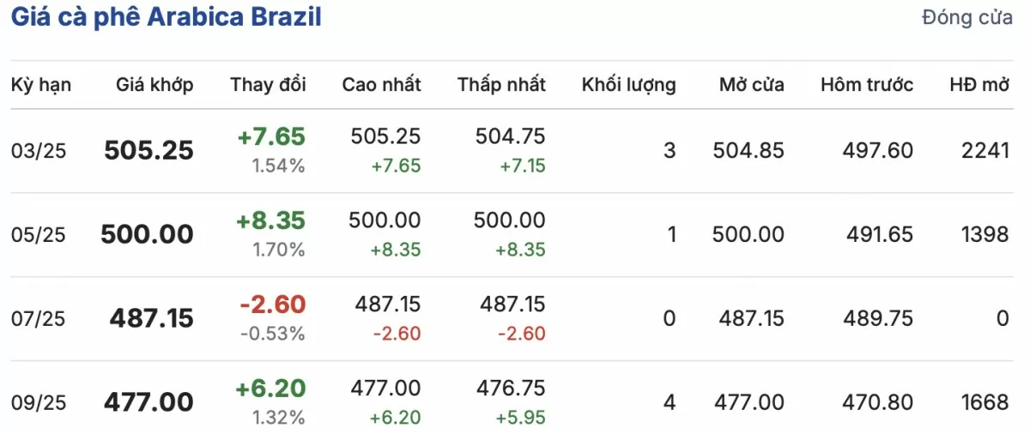Select the 'Kỳ hạn' column header

[x=41, y=85]
